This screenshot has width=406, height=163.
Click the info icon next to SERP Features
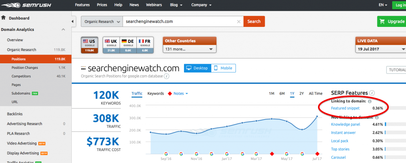tap(372, 93)
